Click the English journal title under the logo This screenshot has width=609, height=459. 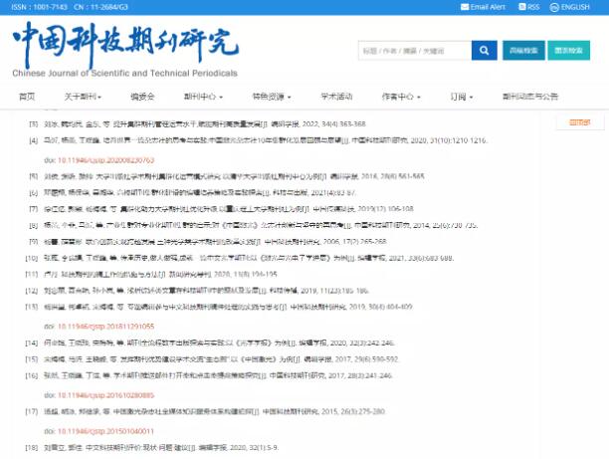pos(124,73)
